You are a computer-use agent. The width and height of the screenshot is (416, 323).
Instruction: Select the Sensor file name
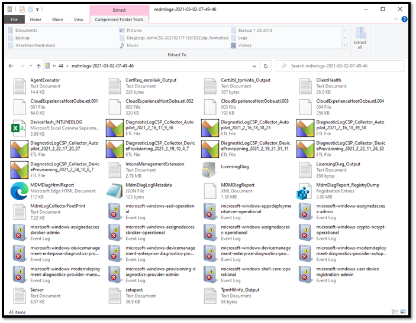coord(37,290)
